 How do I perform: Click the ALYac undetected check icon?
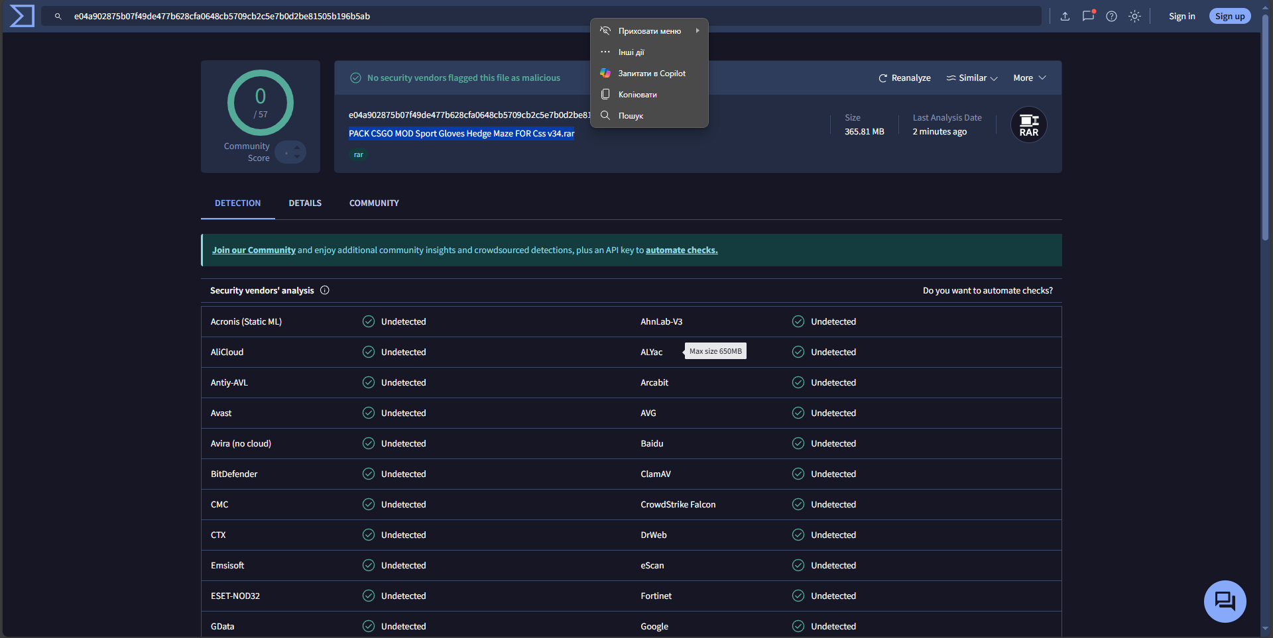pyautogui.click(x=798, y=352)
